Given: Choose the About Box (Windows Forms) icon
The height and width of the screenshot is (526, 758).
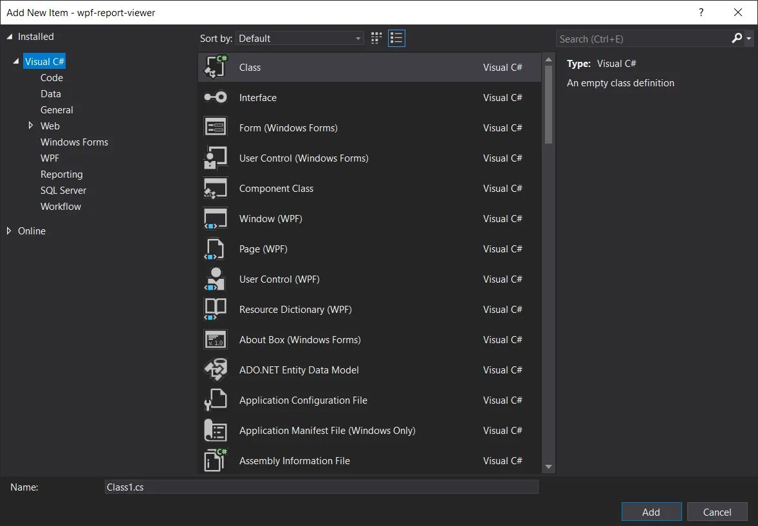Looking at the screenshot, I should [x=216, y=340].
